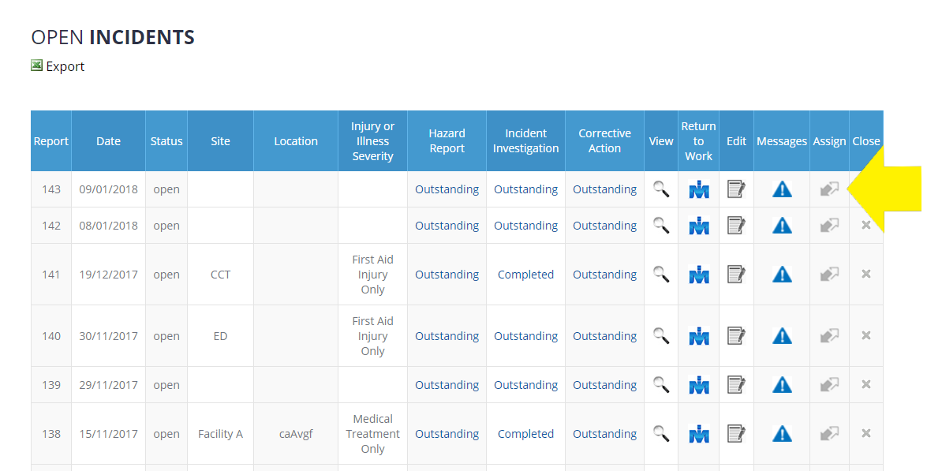942x471 pixels.
Task: Click the Excel icon beside Export
Action: (35, 65)
